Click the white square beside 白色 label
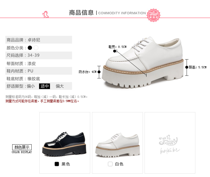This screenshot has height=177, width=210. (110, 164)
